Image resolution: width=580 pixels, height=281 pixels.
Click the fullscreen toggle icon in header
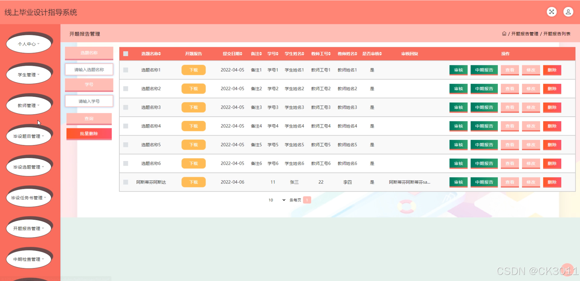pos(551,12)
